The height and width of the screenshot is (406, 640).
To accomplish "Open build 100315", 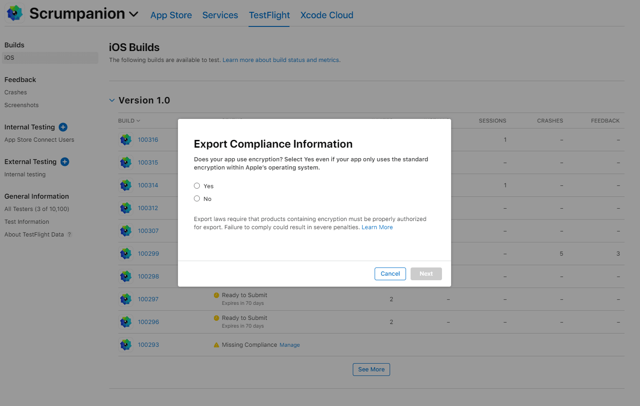I will [148, 163].
